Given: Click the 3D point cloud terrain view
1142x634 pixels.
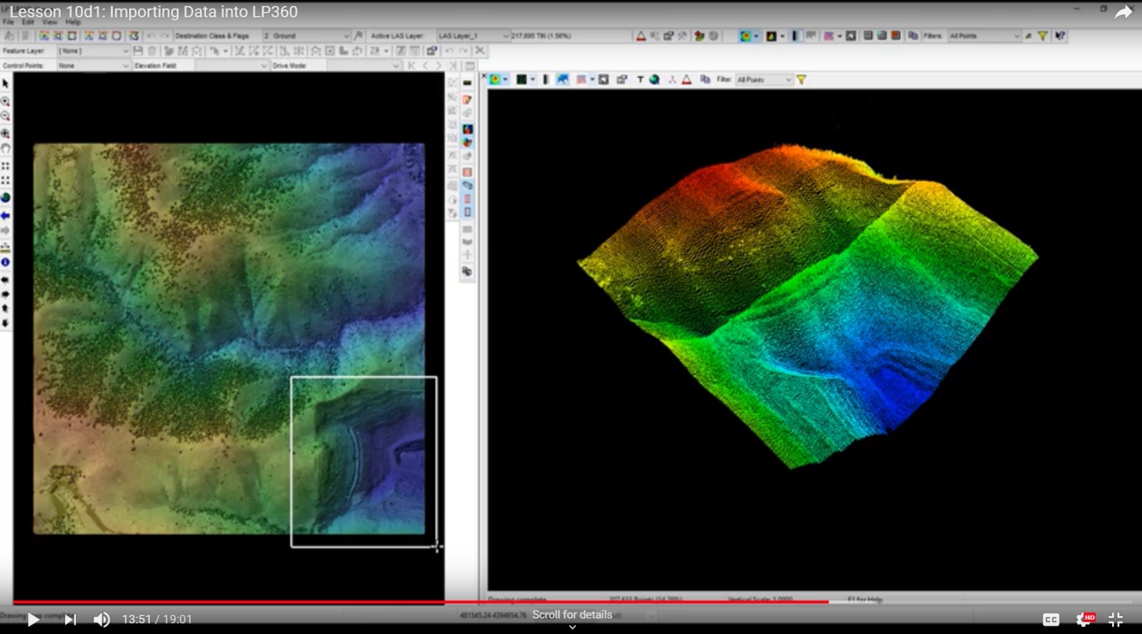Looking at the screenshot, I should (x=808, y=306).
